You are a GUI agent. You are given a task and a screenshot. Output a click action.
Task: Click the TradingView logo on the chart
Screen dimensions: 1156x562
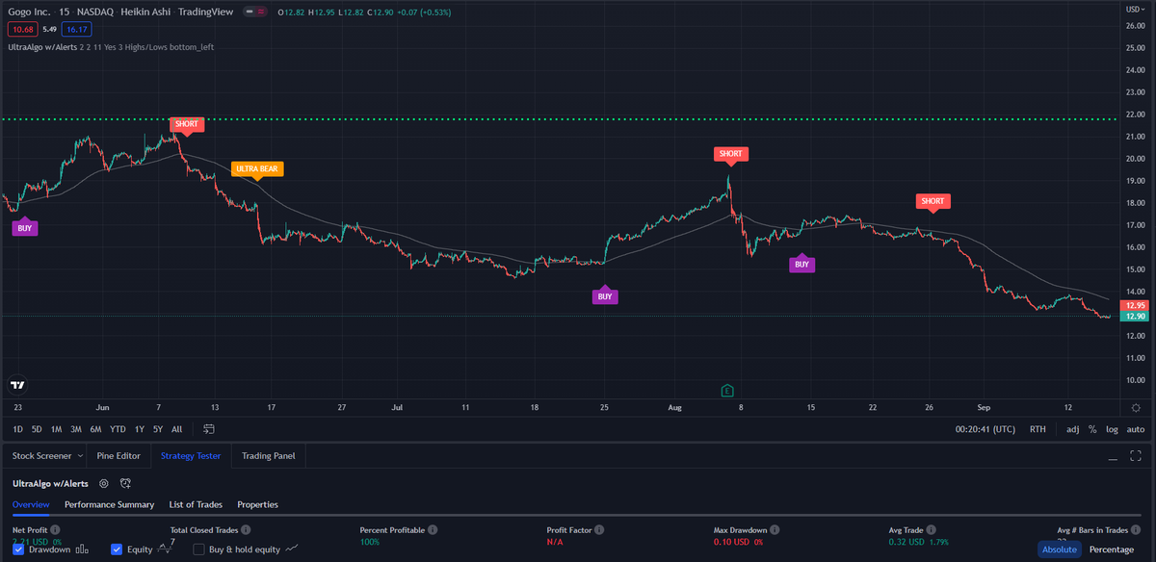[x=16, y=385]
